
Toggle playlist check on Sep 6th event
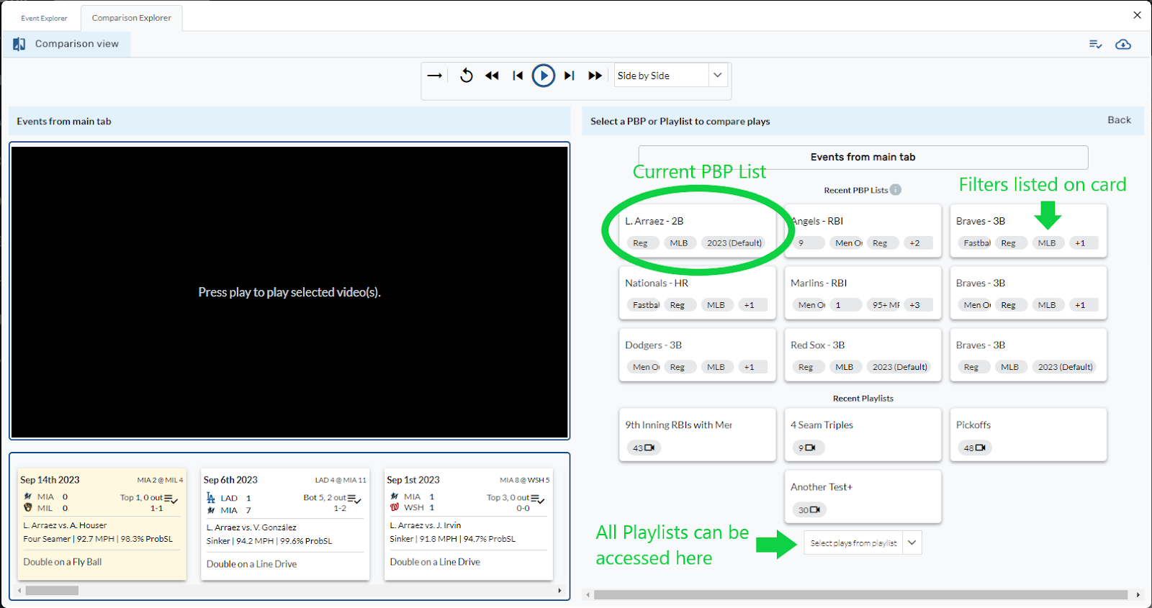click(354, 499)
